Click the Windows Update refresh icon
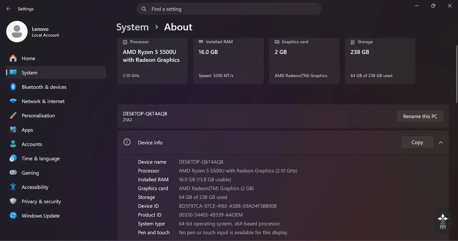458x241 pixels. [13, 215]
